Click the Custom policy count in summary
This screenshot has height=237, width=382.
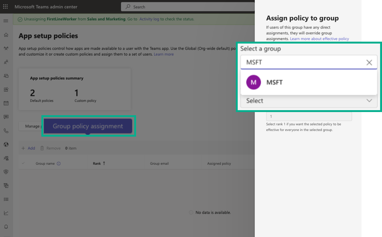point(76,93)
